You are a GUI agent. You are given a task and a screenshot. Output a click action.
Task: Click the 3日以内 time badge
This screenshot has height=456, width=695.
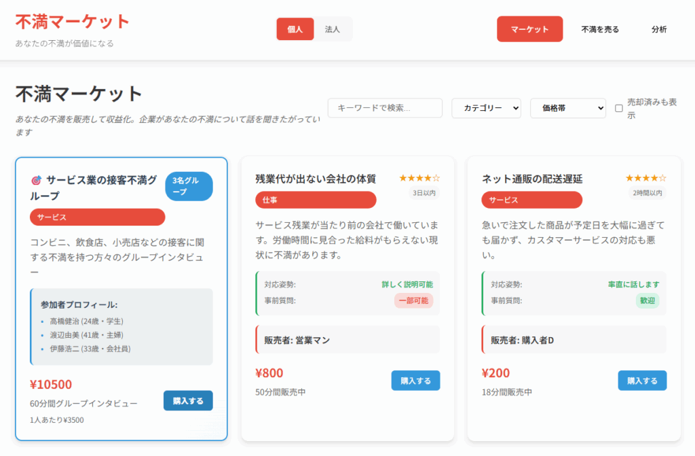[425, 193]
